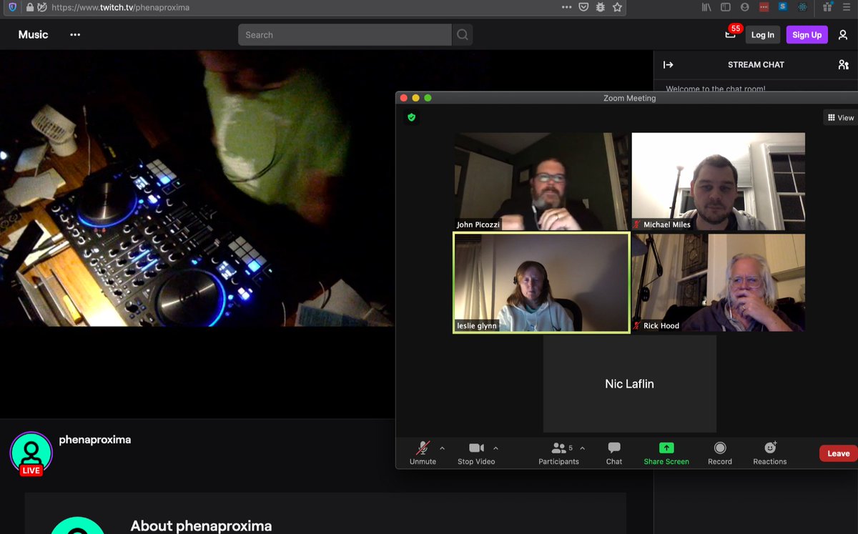858x534 pixels.
Task: Collapse the Stream Chat panel
Action: (667, 64)
